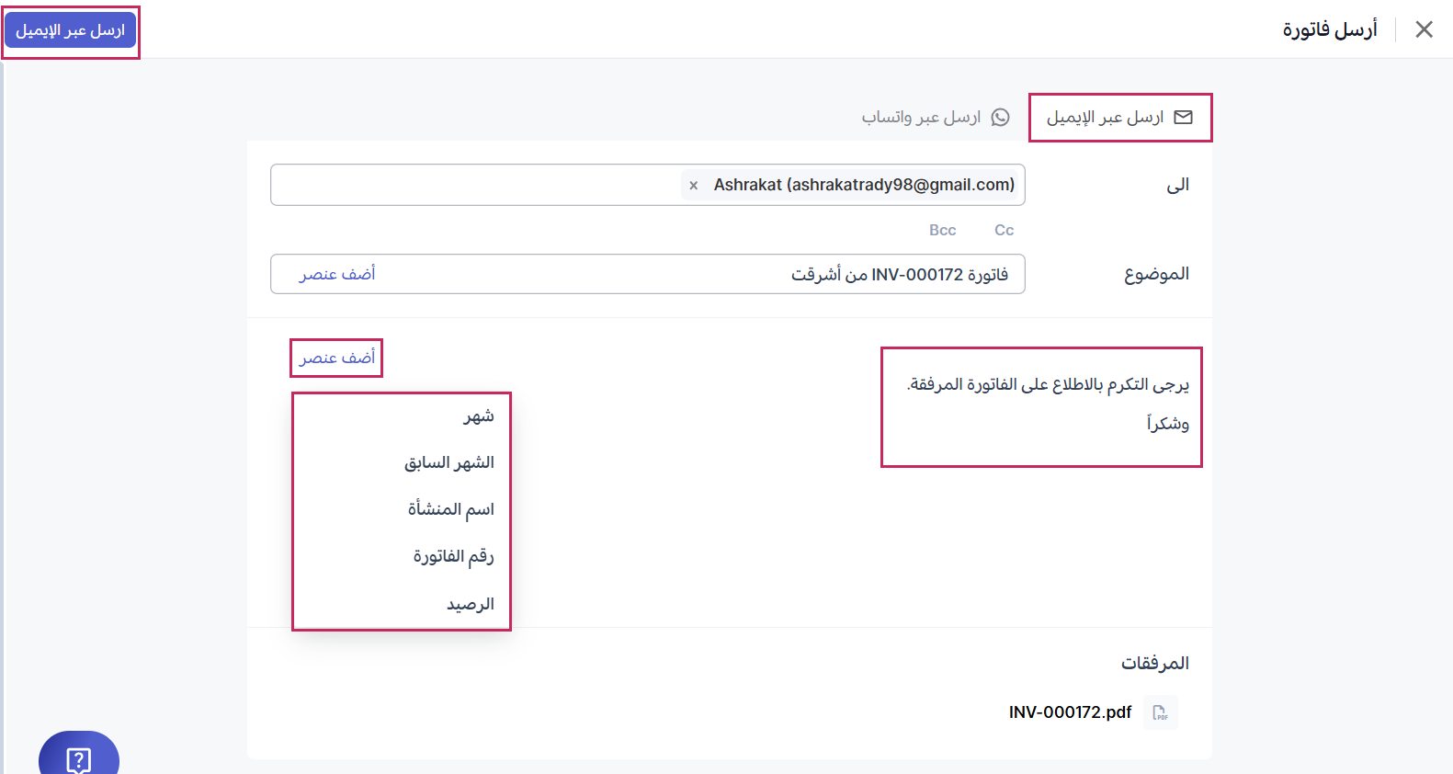Screen dimensions: 1453x774
Task: Click the PDF attachment file icon
Action: [1160, 712]
